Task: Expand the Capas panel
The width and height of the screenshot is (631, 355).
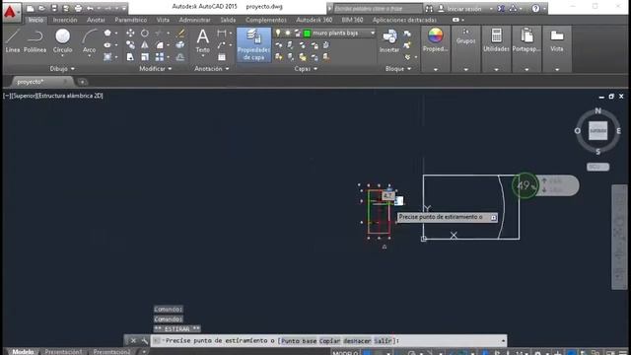Action: tap(306, 69)
